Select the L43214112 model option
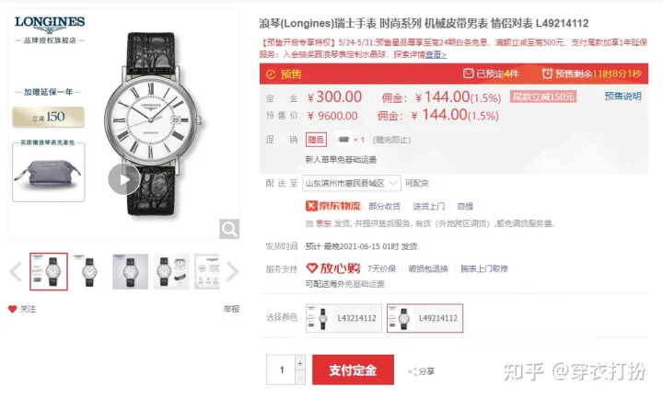This screenshot has height=398, width=663. point(343,318)
